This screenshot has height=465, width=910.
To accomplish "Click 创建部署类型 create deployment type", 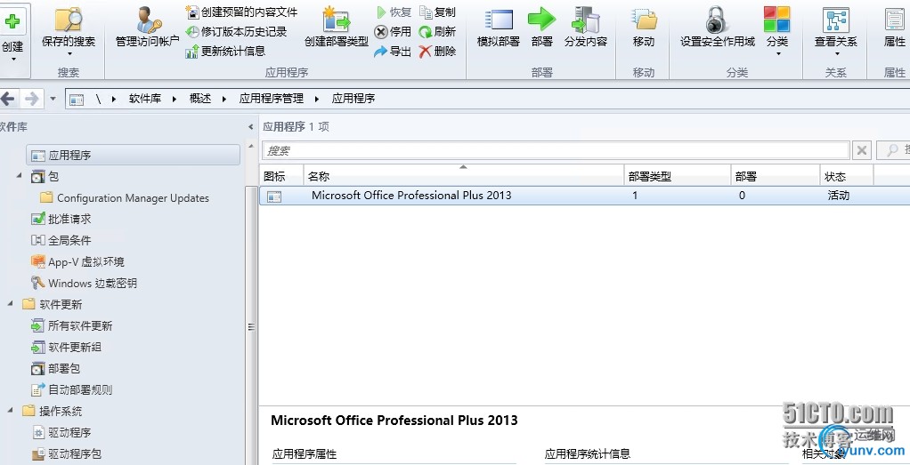I will [337, 27].
